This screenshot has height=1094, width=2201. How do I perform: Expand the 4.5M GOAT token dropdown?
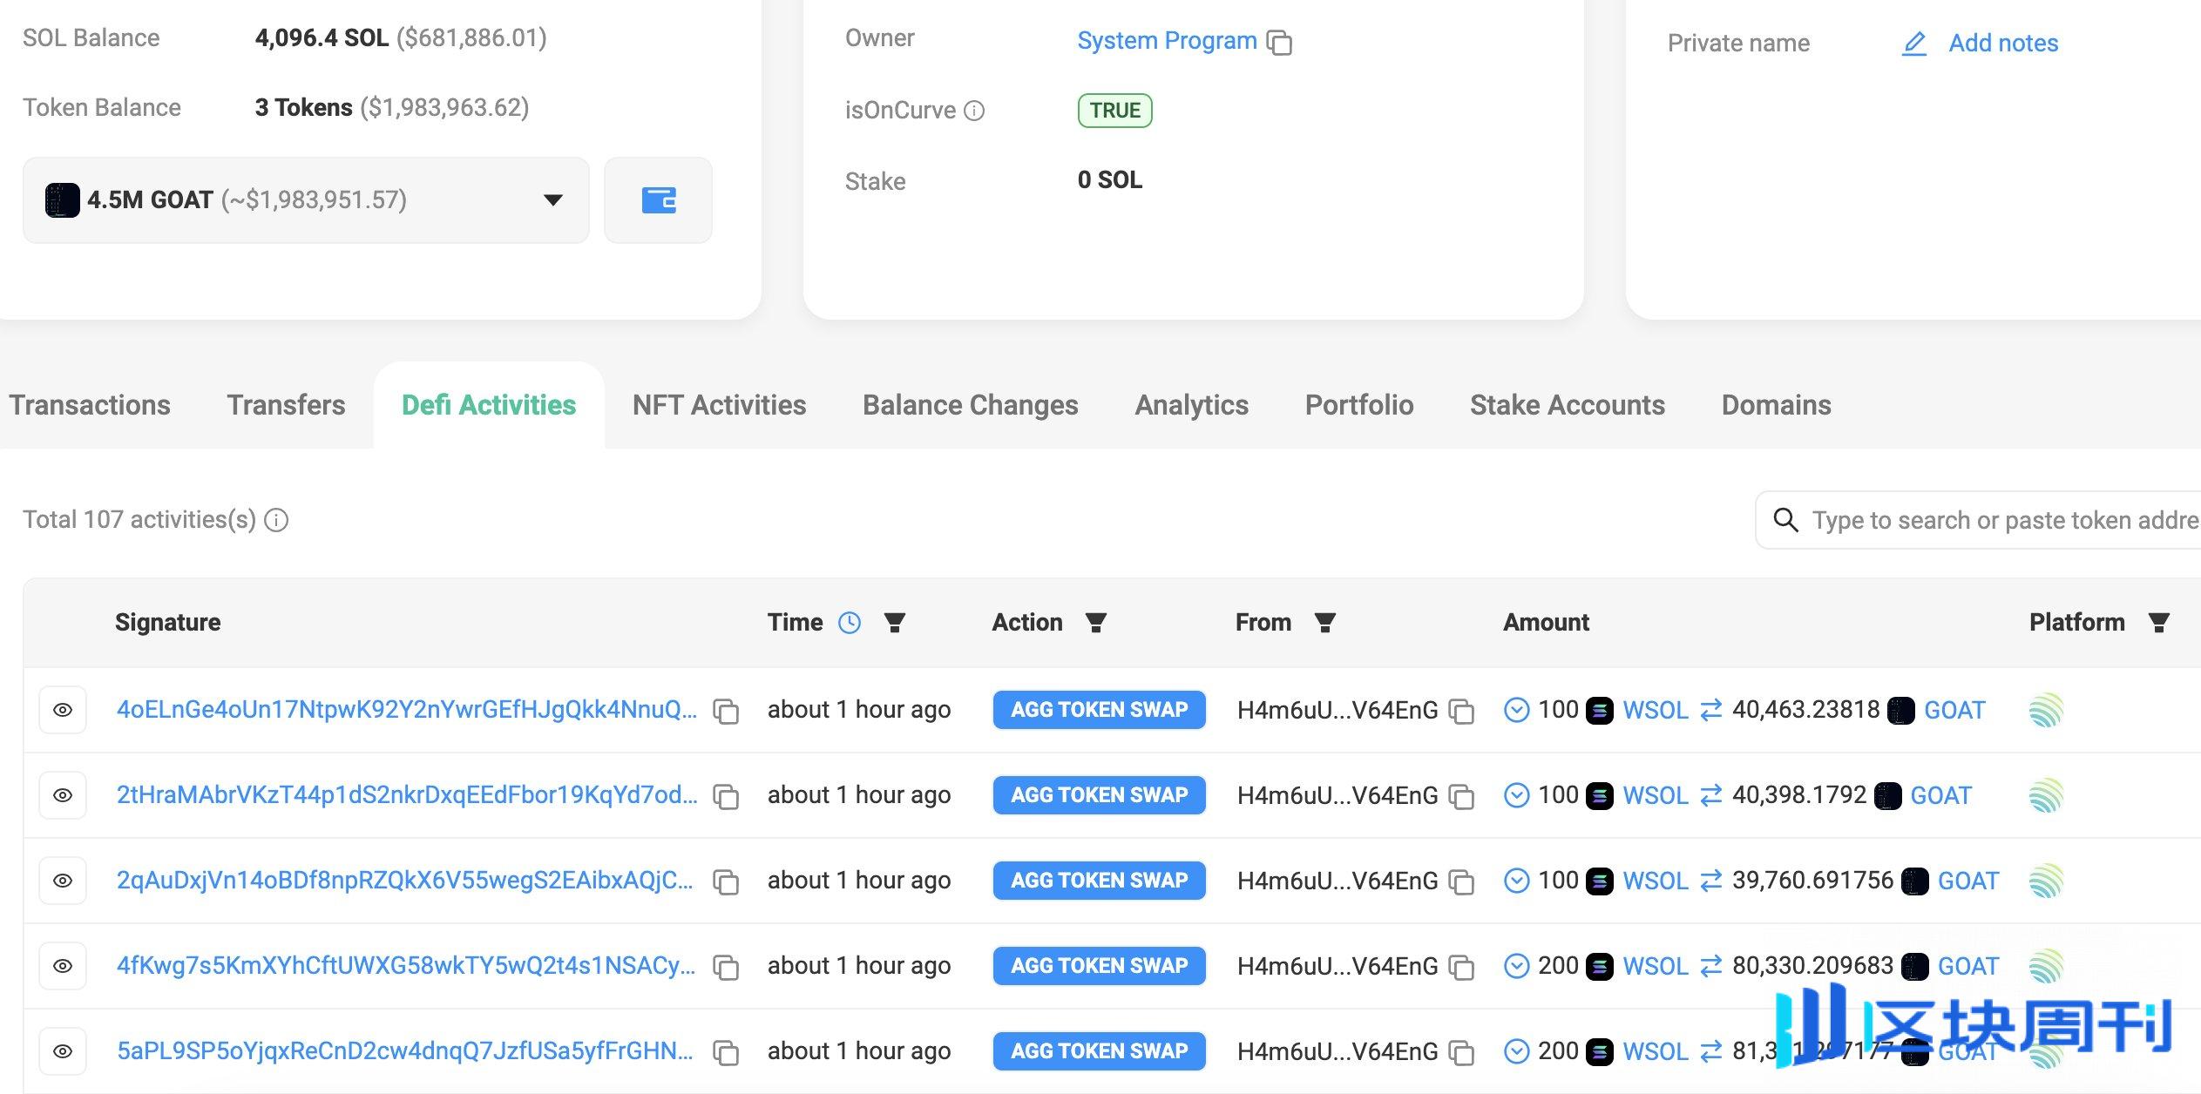click(306, 199)
